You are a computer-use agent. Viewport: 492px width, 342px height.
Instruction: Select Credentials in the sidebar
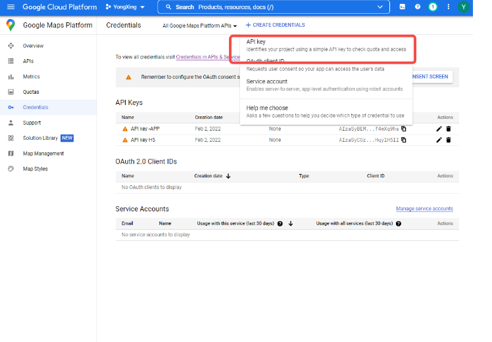tap(36, 107)
